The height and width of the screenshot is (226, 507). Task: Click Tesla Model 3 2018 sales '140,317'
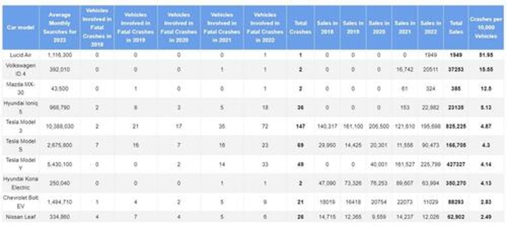pyautogui.click(x=327, y=126)
